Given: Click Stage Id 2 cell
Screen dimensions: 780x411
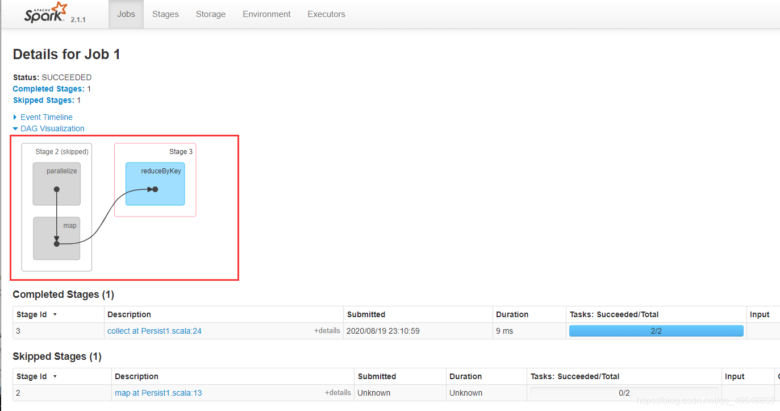Looking at the screenshot, I should tap(62, 393).
